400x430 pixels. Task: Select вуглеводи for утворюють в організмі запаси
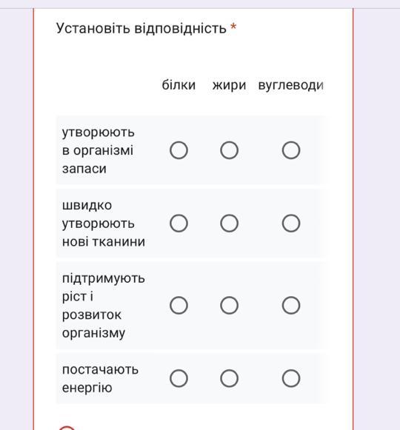(x=291, y=150)
